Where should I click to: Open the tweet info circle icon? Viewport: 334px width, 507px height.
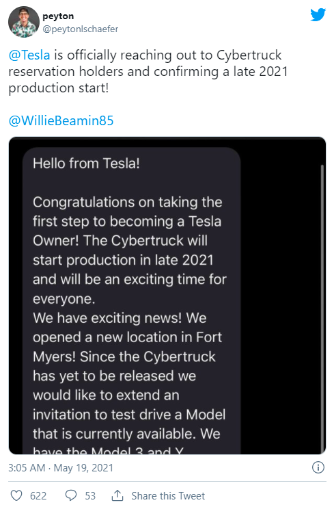318,467
